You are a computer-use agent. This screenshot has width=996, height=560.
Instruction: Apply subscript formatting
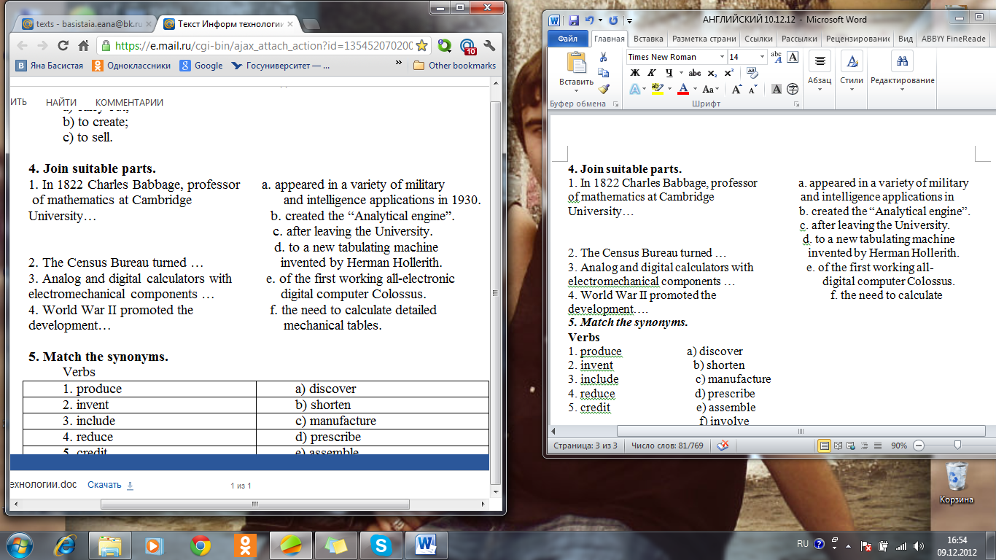[x=712, y=73]
